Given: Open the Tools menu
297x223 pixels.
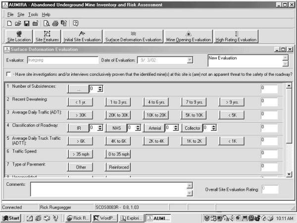Looking at the screenshot, I should click(33, 14).
